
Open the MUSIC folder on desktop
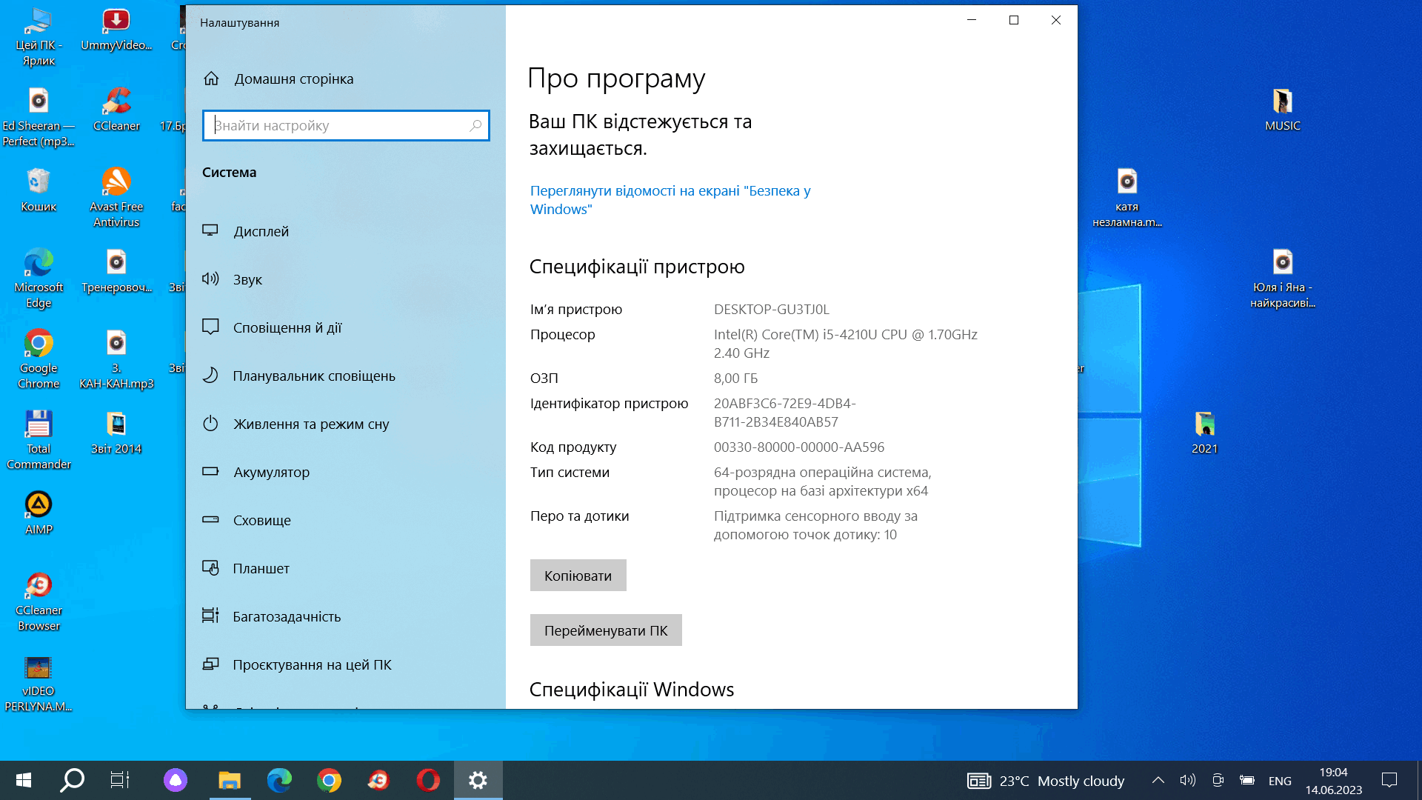click(x=1282, y=110)
